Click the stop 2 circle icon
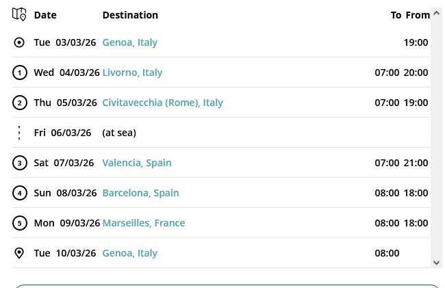This screenshot has height=288, width=445. (x=19, y=103)
